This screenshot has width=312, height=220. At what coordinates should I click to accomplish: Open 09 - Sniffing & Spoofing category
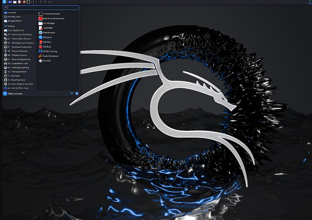[x=19, y=68]
